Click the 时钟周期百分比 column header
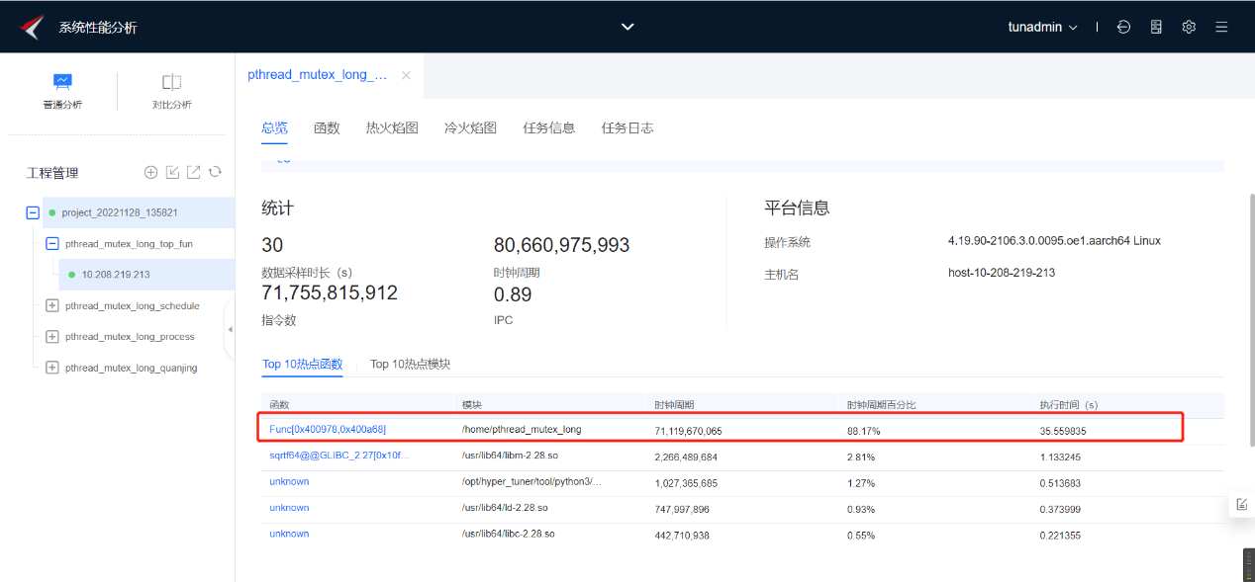The image size is (1255, 582). point(881,405)
